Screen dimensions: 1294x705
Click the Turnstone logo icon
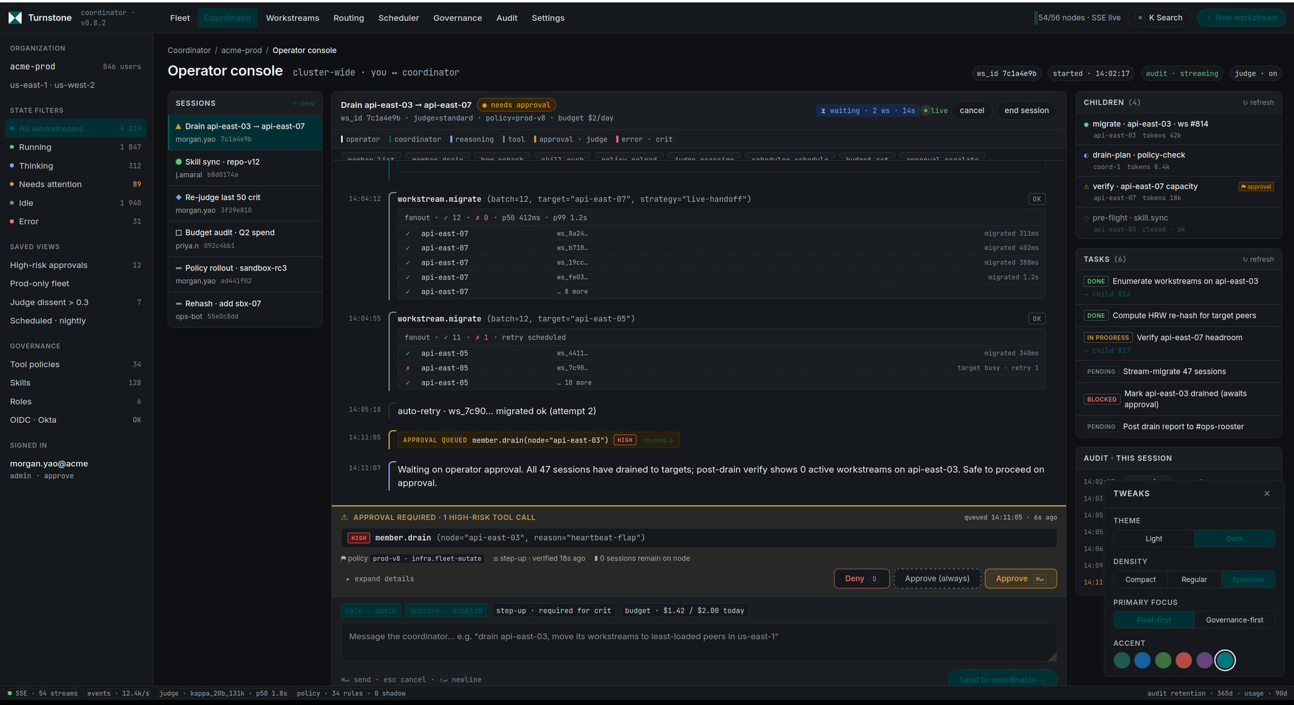pyautogui.click(x=15, y=18)
